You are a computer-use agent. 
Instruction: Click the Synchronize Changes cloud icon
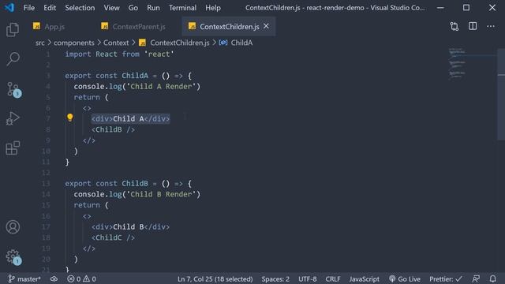tap(54, 278)
